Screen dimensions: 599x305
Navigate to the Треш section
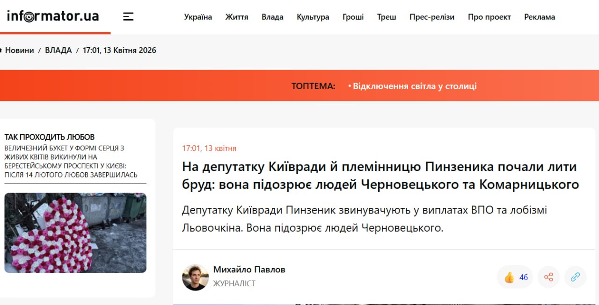point(387,17)
